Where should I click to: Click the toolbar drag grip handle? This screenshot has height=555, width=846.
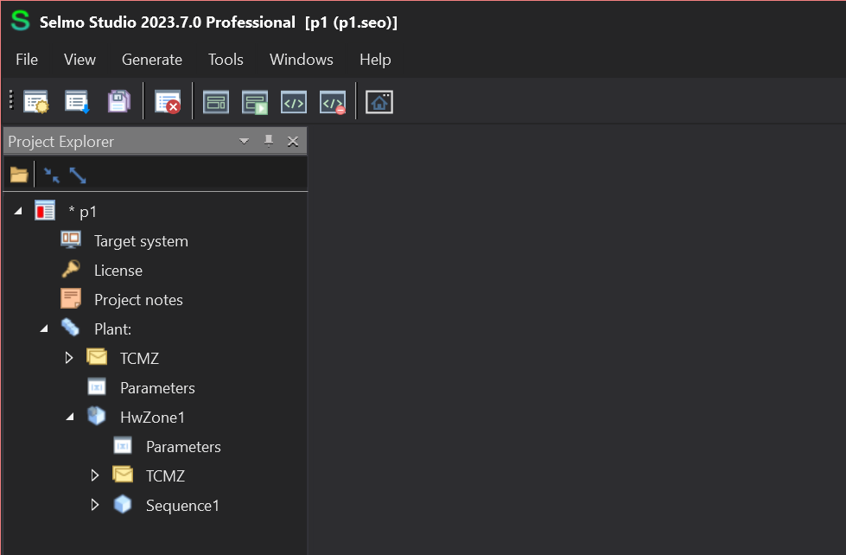tap(10, 100)
